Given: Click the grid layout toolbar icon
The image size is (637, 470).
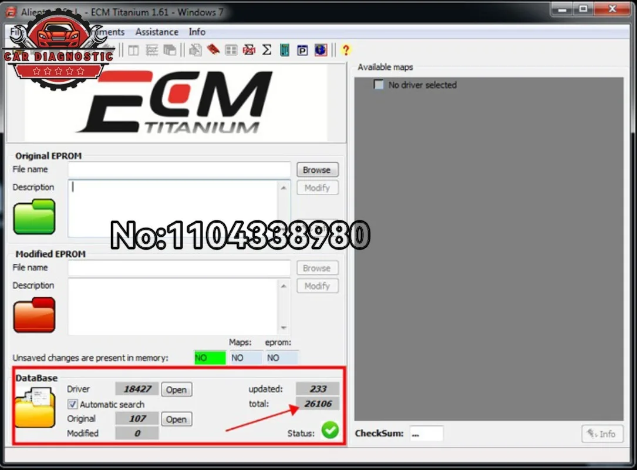Looking at the screenshot, I should 231,51.
